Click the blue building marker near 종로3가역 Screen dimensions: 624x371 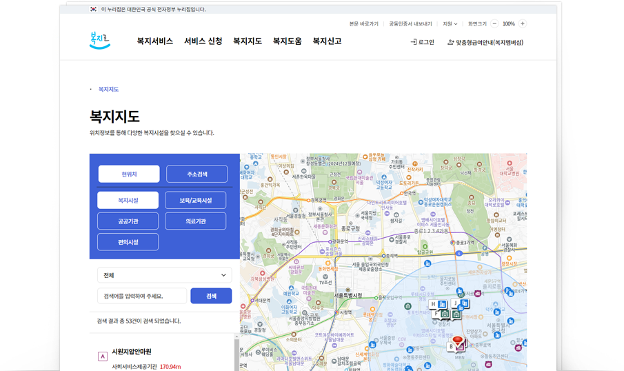(x=427, y=263)
